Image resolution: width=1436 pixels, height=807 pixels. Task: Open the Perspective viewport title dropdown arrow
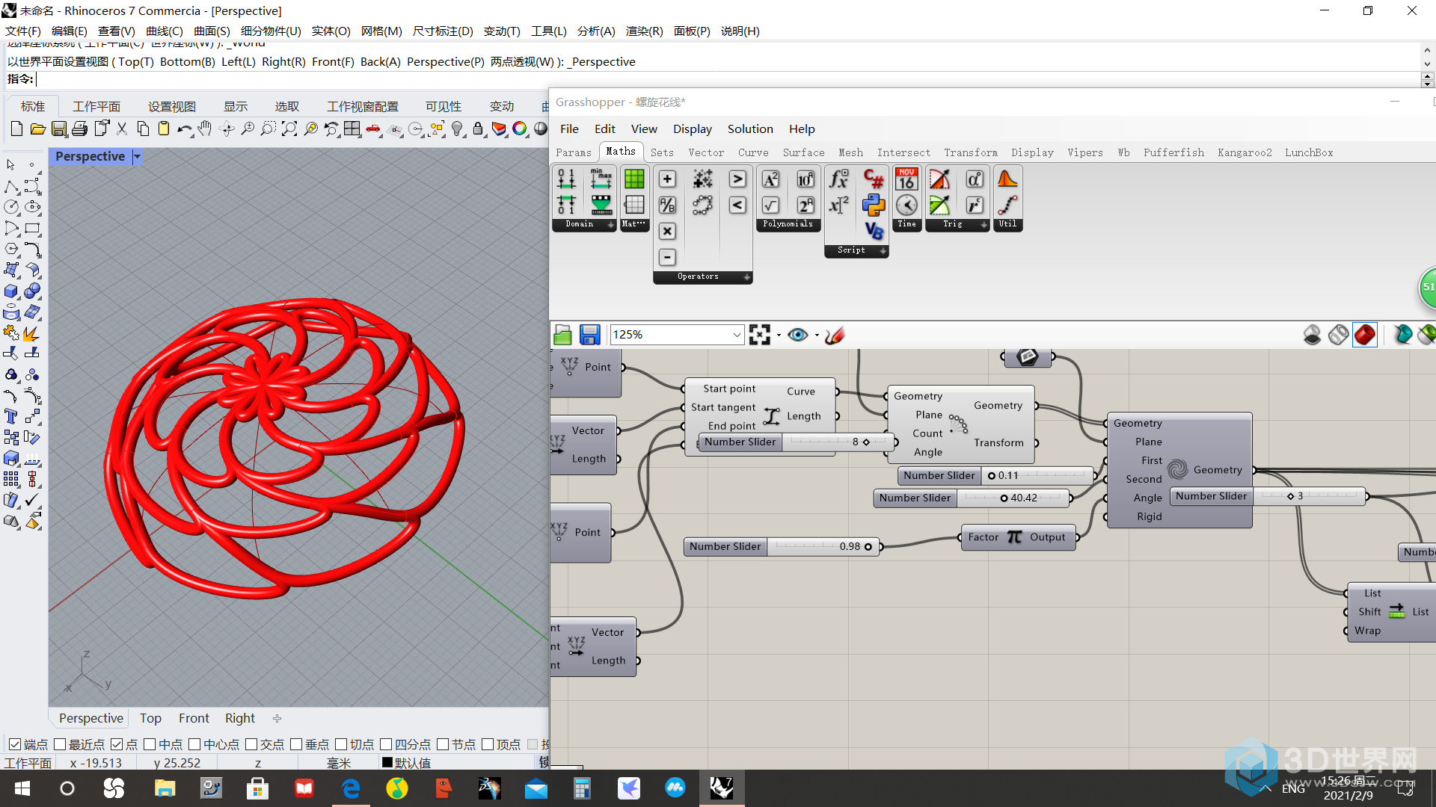[x=137, y=156]
